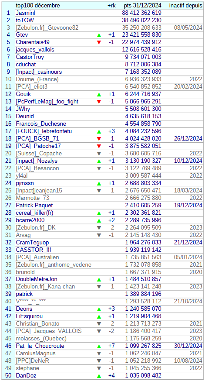Click the green arrow beside Pat_la_Choucroute
The image size is (205, 381).
[x=99, y=346]
